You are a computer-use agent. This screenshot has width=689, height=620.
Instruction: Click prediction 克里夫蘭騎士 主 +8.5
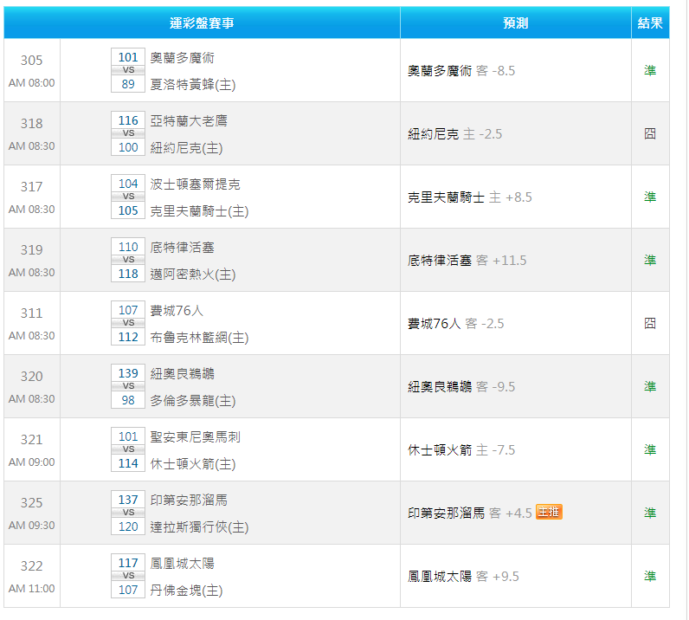tap(470, 197)
